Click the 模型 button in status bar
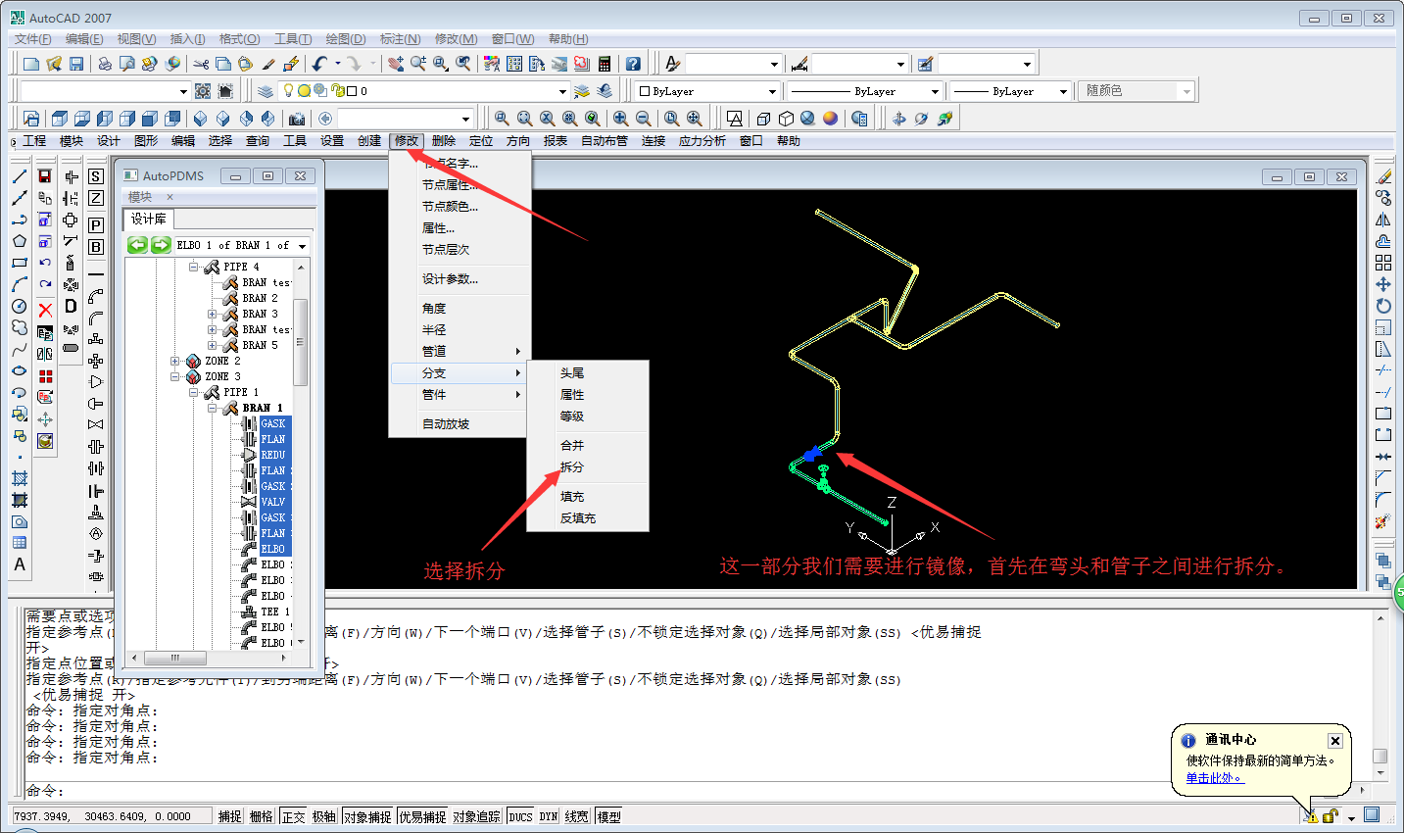Image resolution: width=1404 pixels, height=833 pixels. [608, 816]
